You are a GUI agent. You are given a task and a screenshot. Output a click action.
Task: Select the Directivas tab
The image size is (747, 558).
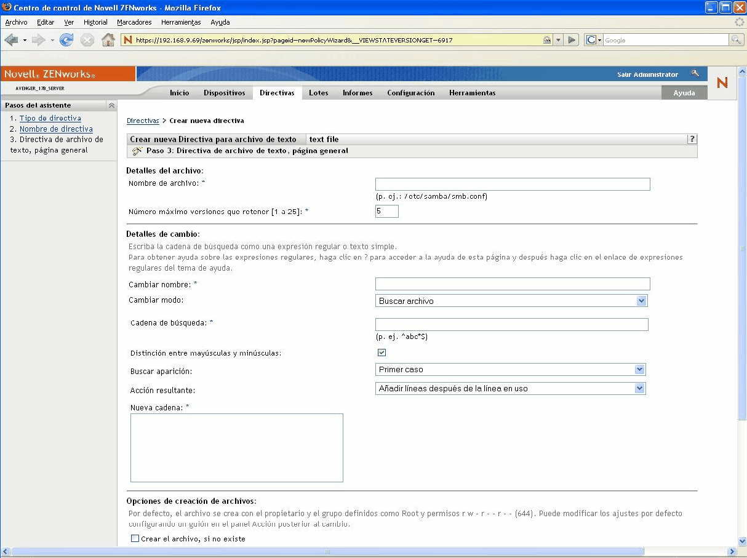[277, 93]
